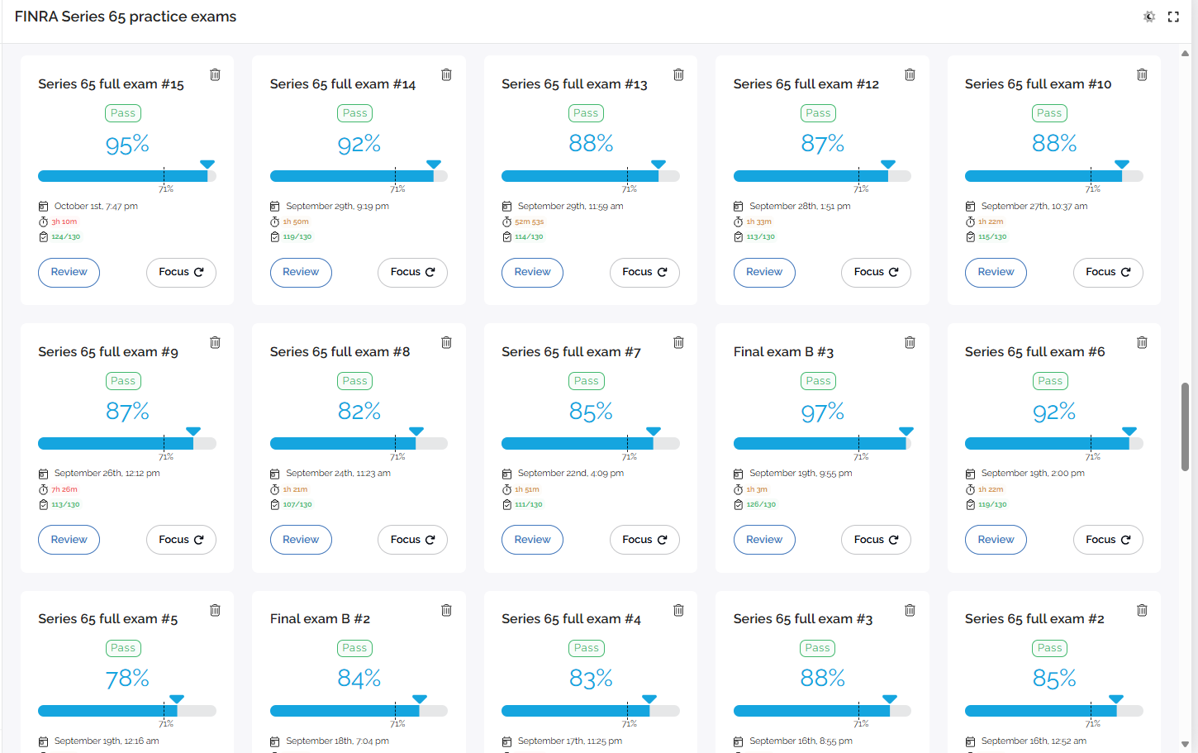Review Final exam B #3 results
1198x753 pixels.
click(764, 540)
